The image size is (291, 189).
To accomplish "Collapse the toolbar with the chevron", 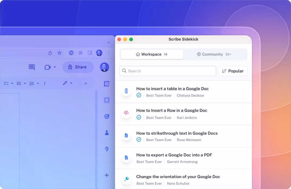I will tap(86, 83).
